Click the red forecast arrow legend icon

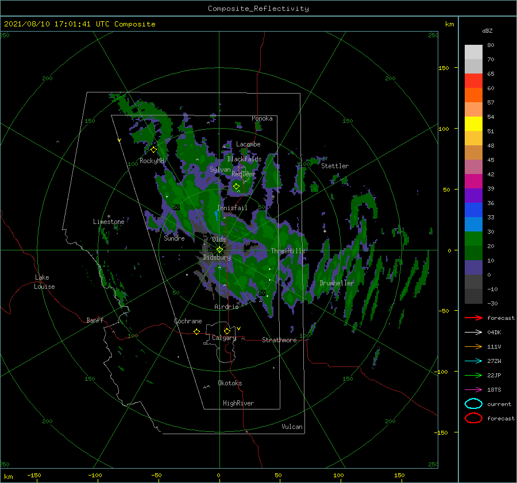[x=473, y=318]
